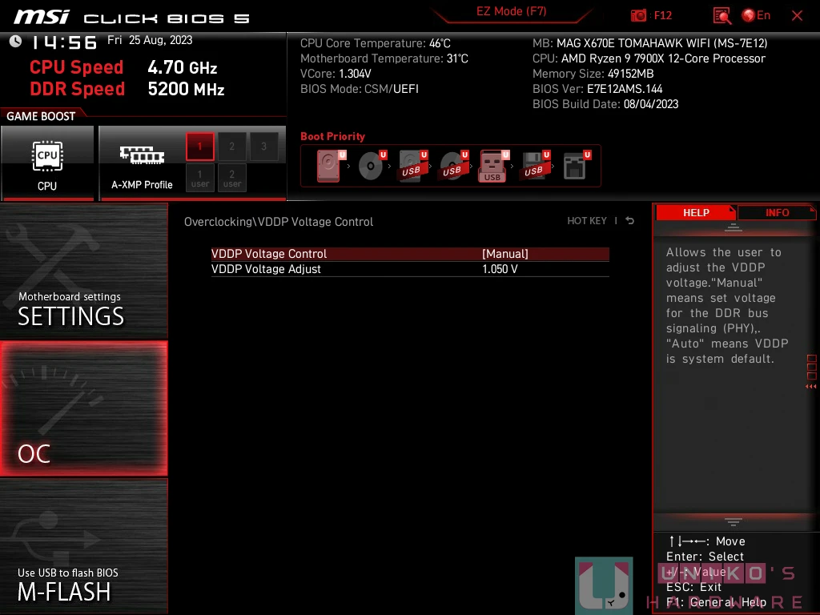This screenshot has width=820, height=615.
Task: Collapse the help panel bottom handle
Action: coord(734,521)
